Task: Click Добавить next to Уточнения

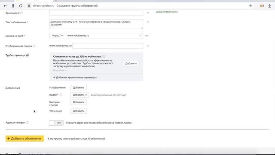Action: pyautogui.click(x=78, y=111)
